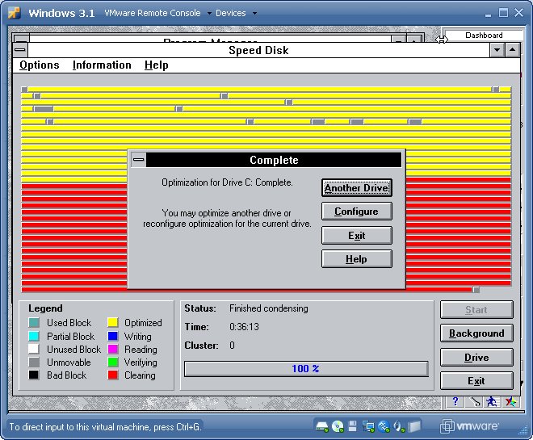Click the blue question mark Dashboard icon
This screenshot has width=533, height=440.
pyautogui.click(x=455, y=401)
